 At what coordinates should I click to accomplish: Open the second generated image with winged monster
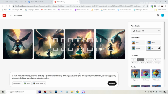49,44
